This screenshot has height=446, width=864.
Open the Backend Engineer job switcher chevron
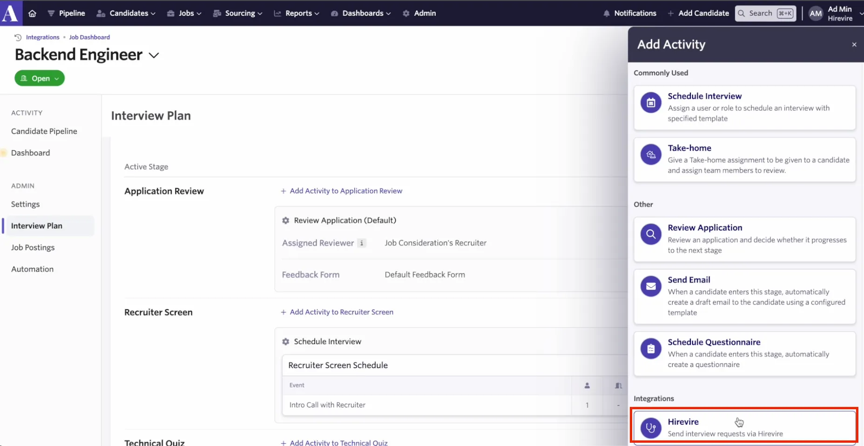point(154,55)
